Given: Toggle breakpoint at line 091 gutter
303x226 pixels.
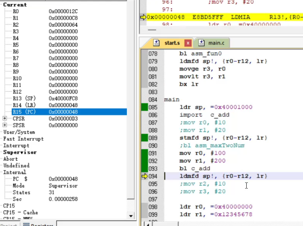Looking at the screenshot, I should (x=145, y=153).
